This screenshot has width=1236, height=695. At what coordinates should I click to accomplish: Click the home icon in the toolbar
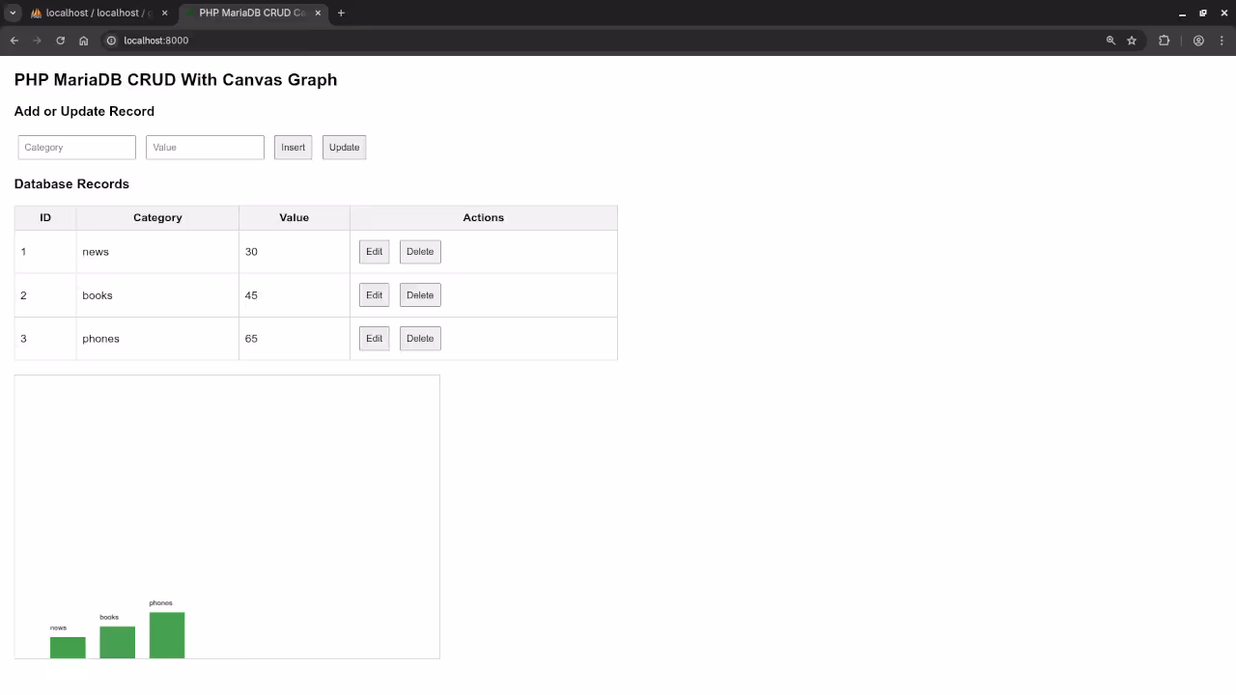point(83,41)
